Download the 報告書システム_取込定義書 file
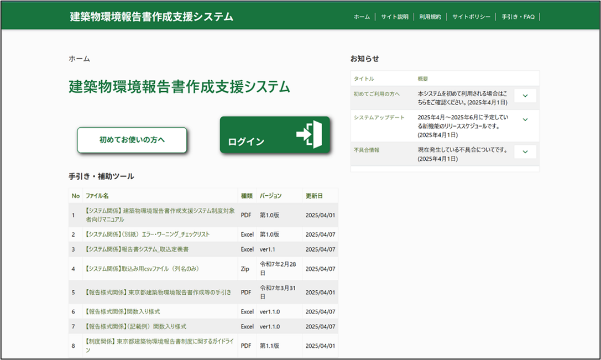The height and width of the screenshot is (360, 601). click(x=137, y=249)
